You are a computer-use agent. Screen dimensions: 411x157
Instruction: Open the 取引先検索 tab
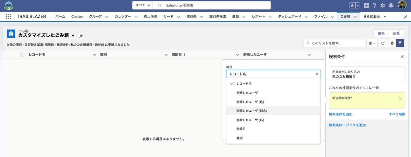click(217, 16)
